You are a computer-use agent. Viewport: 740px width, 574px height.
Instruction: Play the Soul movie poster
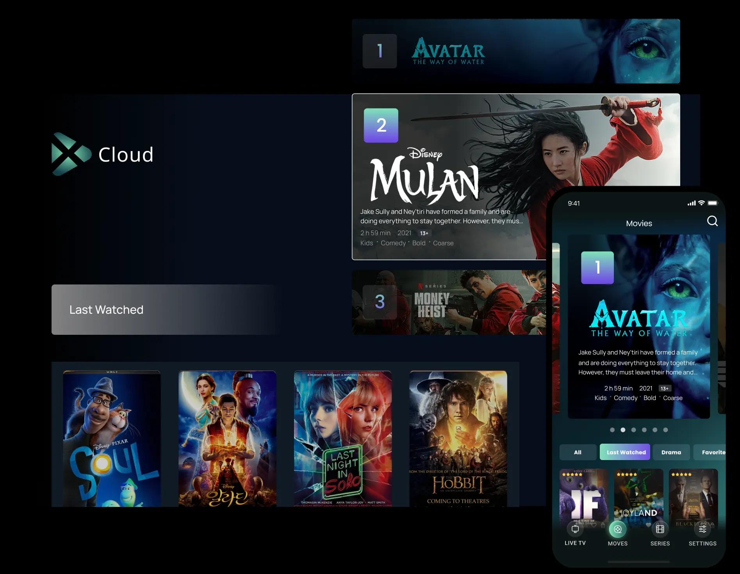(112, 438)
